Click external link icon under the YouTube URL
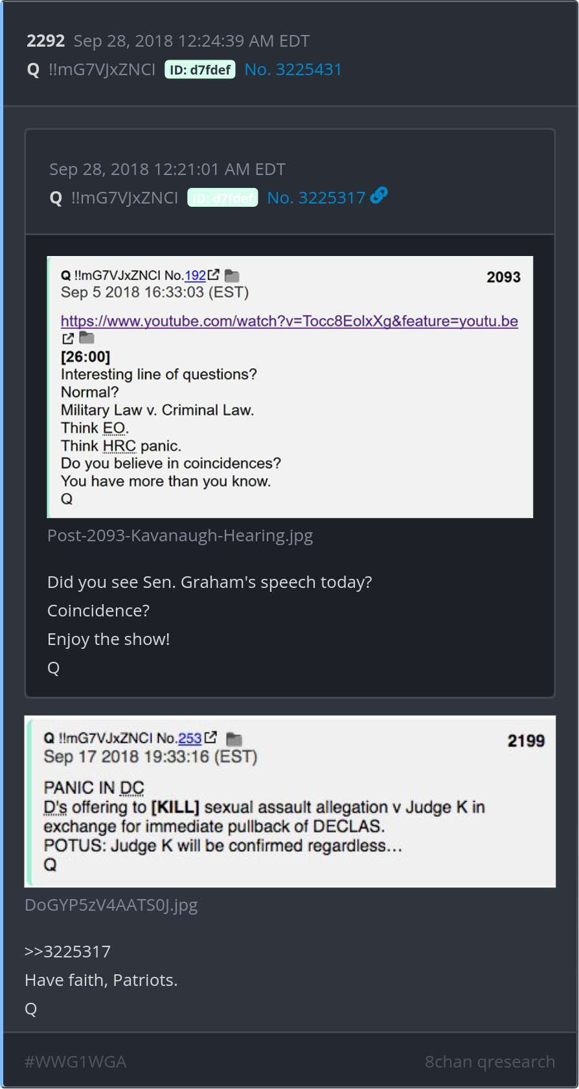This screenshot has height=1089, width=579. (67, 338)
